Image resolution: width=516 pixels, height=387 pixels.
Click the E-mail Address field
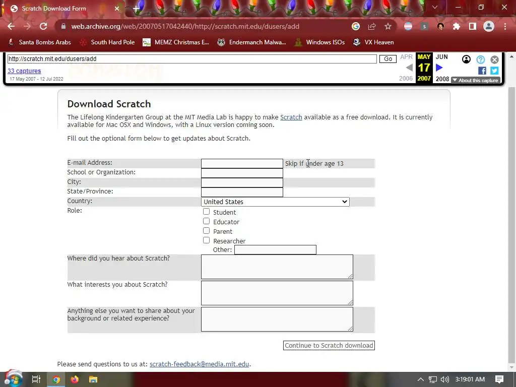click(242, 164)
